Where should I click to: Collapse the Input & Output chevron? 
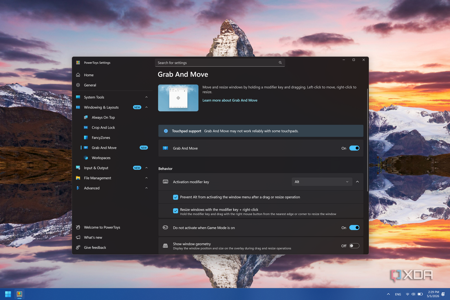(x=146, y=168)
